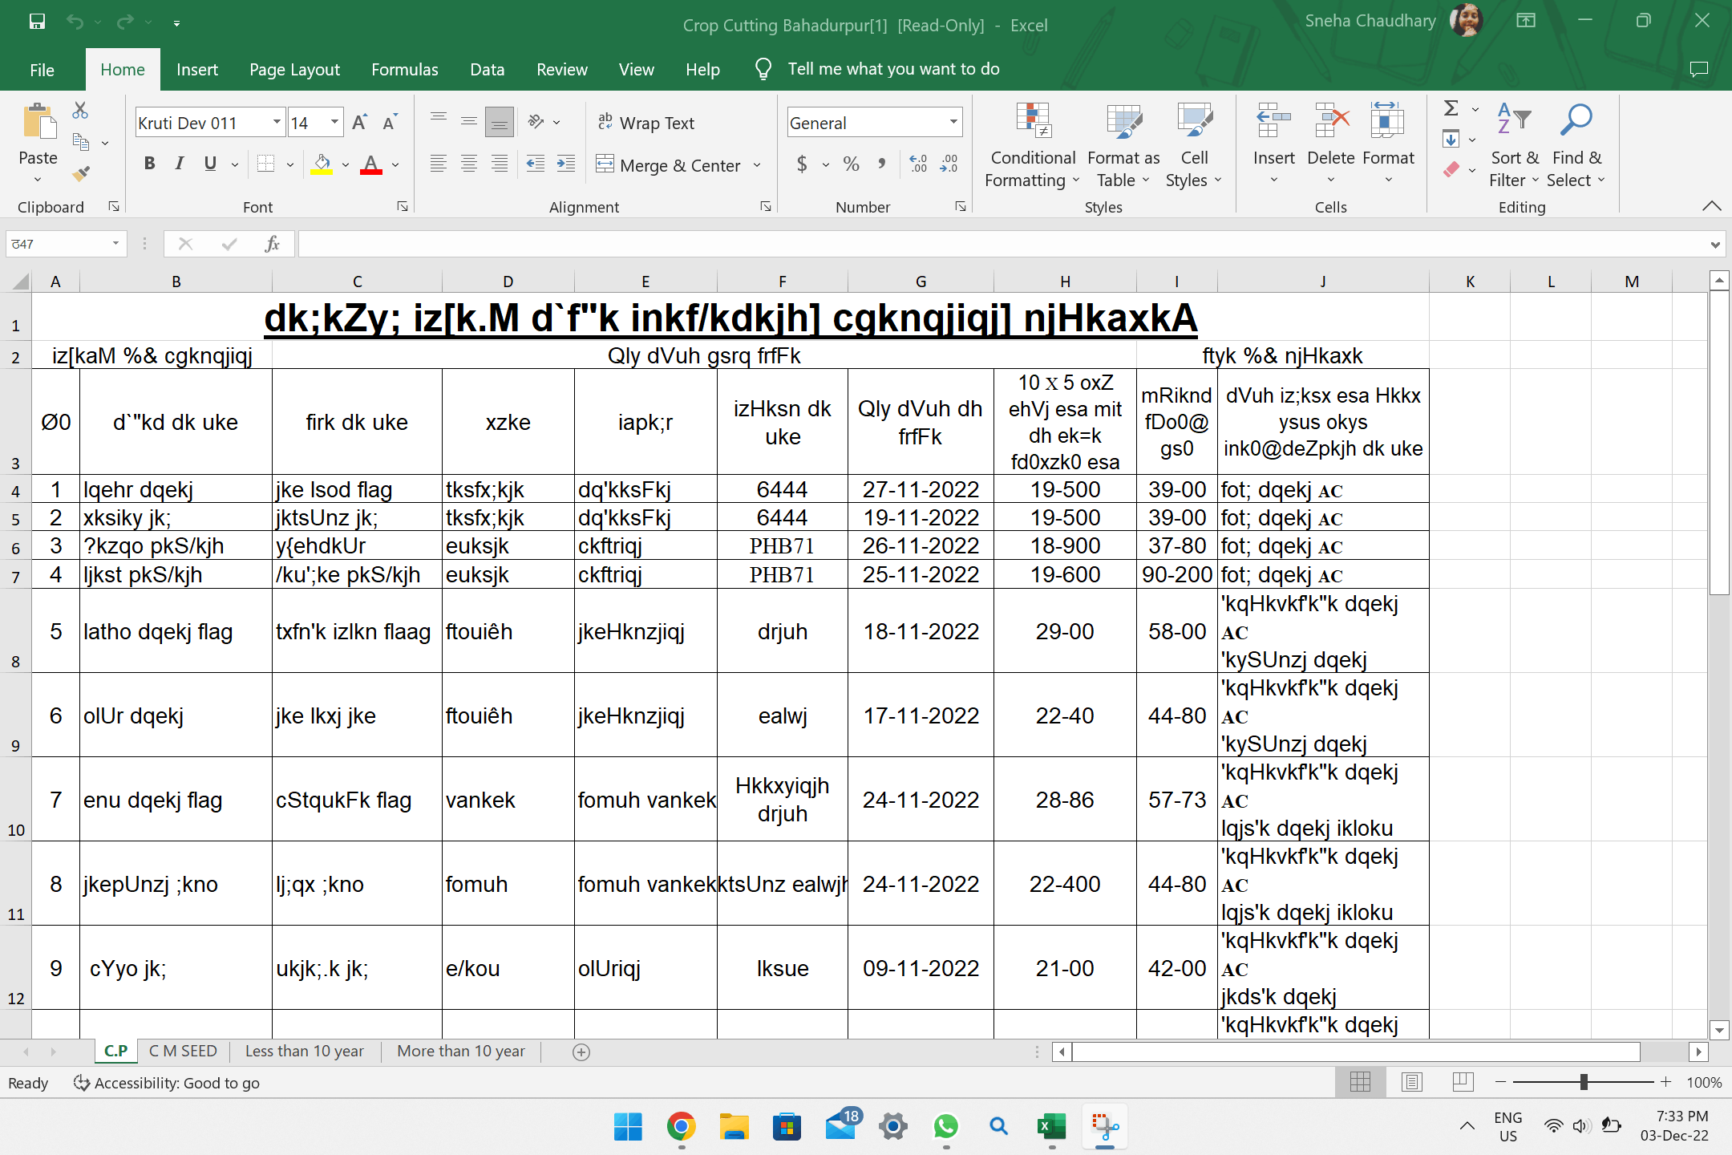The height and width of the screenshot is (1155, 1732).
Task: Open the Kruti Dev 011 font dropdown
Action: tap(277, 123)
